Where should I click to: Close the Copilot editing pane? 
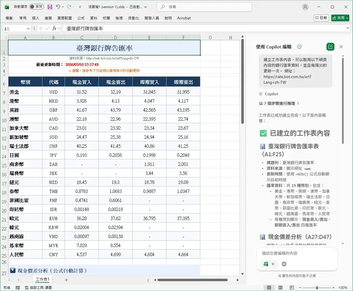pos(341,47)
